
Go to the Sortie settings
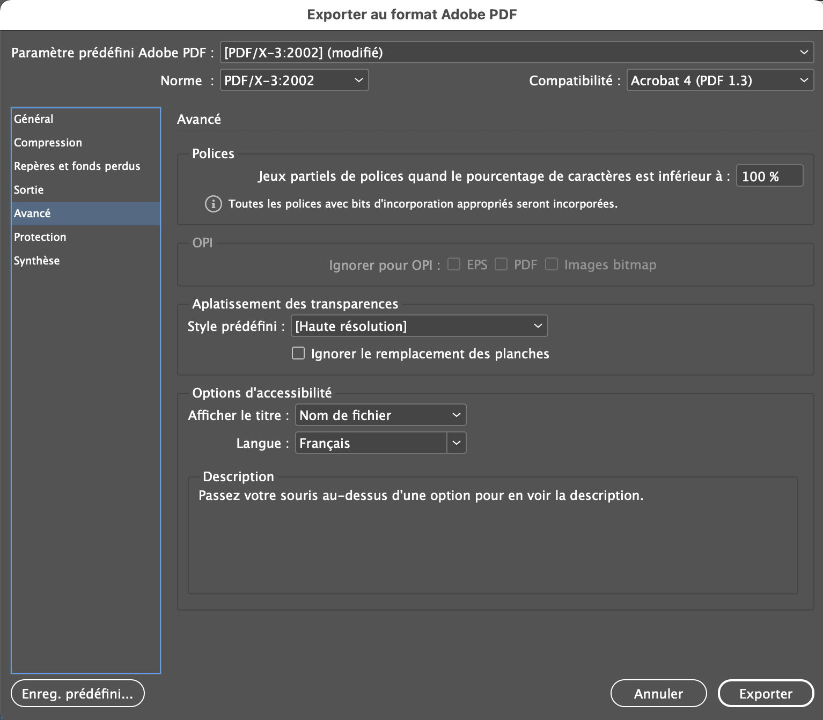point(28,190)
